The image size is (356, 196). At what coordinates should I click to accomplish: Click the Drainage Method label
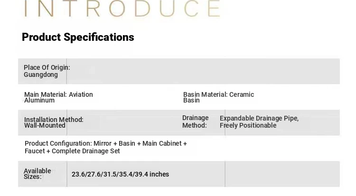(x=195, y=121)
